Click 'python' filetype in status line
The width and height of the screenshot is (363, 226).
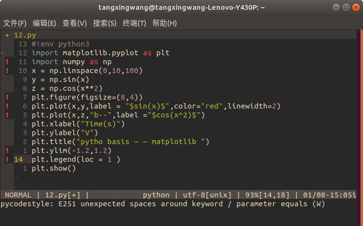coord(156,195)
